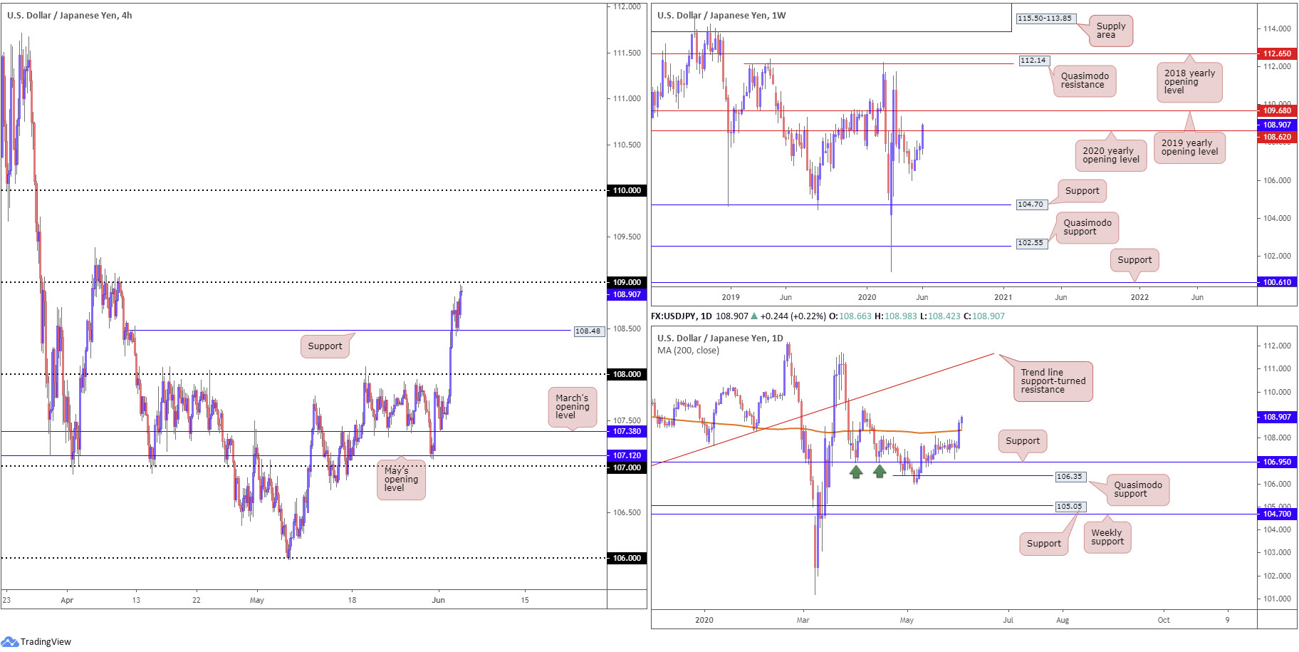Image resolution: width=1299 pixels, height=652 pixels.
Task: Click the red 108.620 price tag
Action: click(1277, 137)
